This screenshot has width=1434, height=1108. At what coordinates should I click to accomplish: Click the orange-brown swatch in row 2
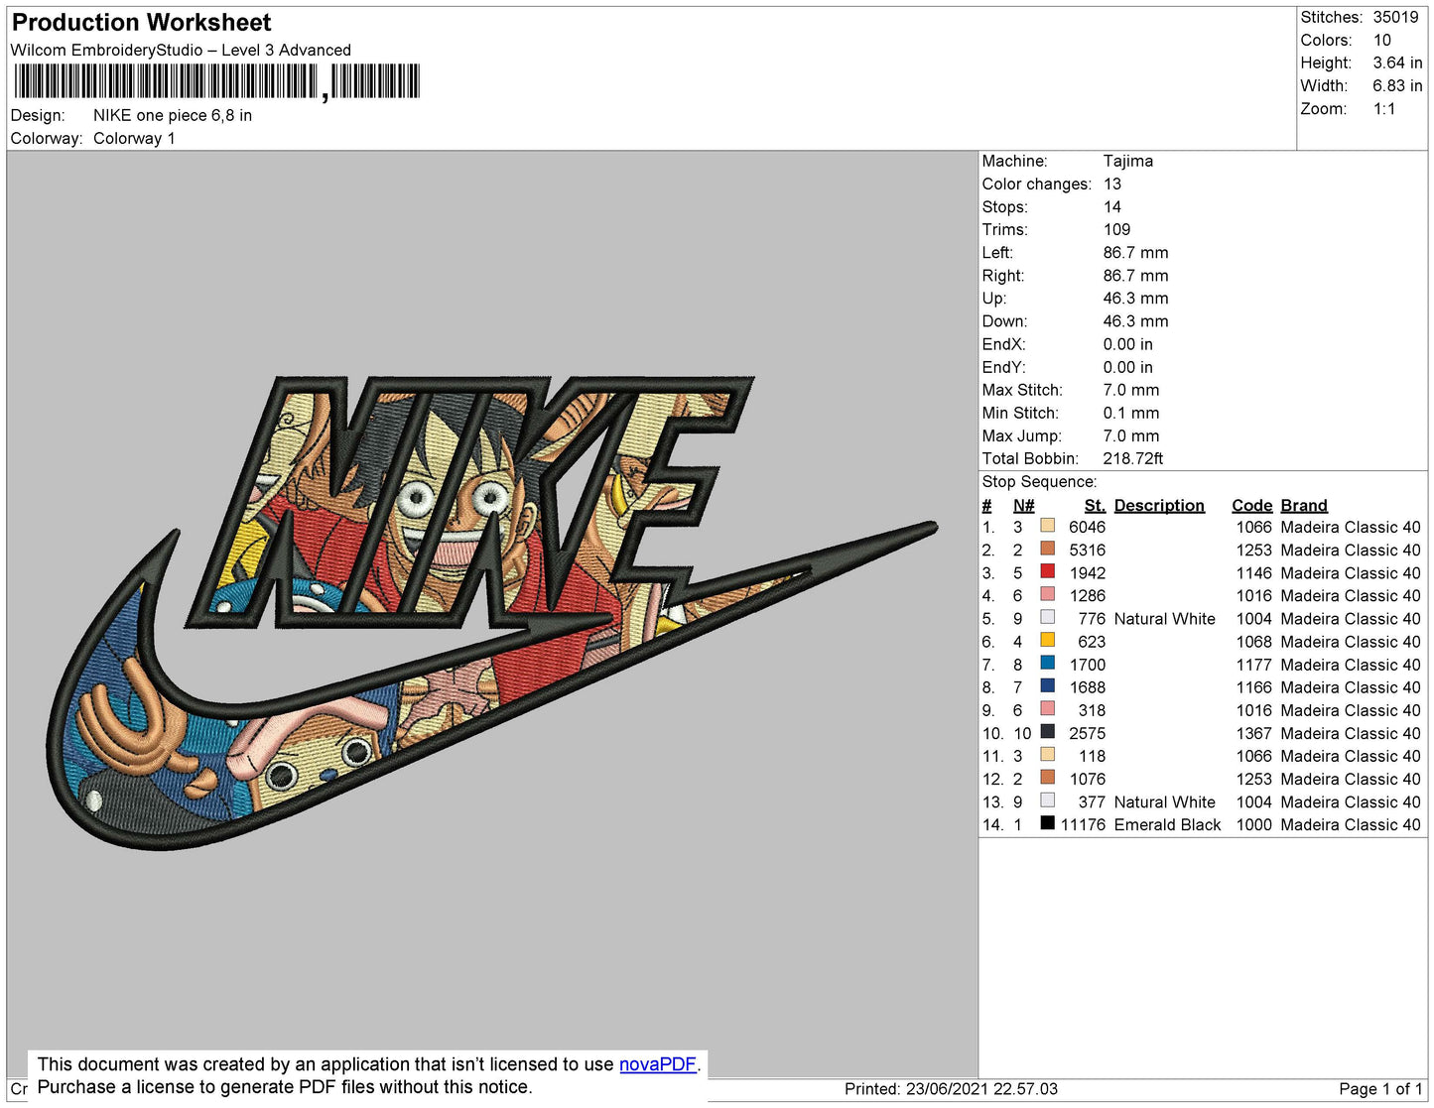tap(1047, 549)
